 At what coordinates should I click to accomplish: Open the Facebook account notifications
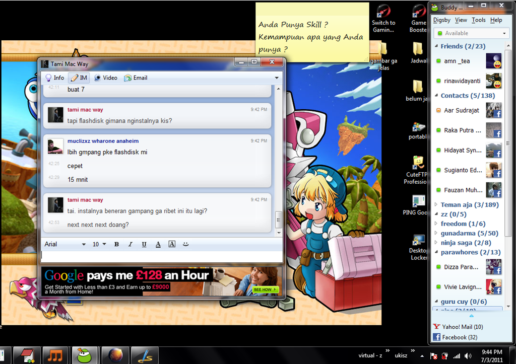(455, 337)
